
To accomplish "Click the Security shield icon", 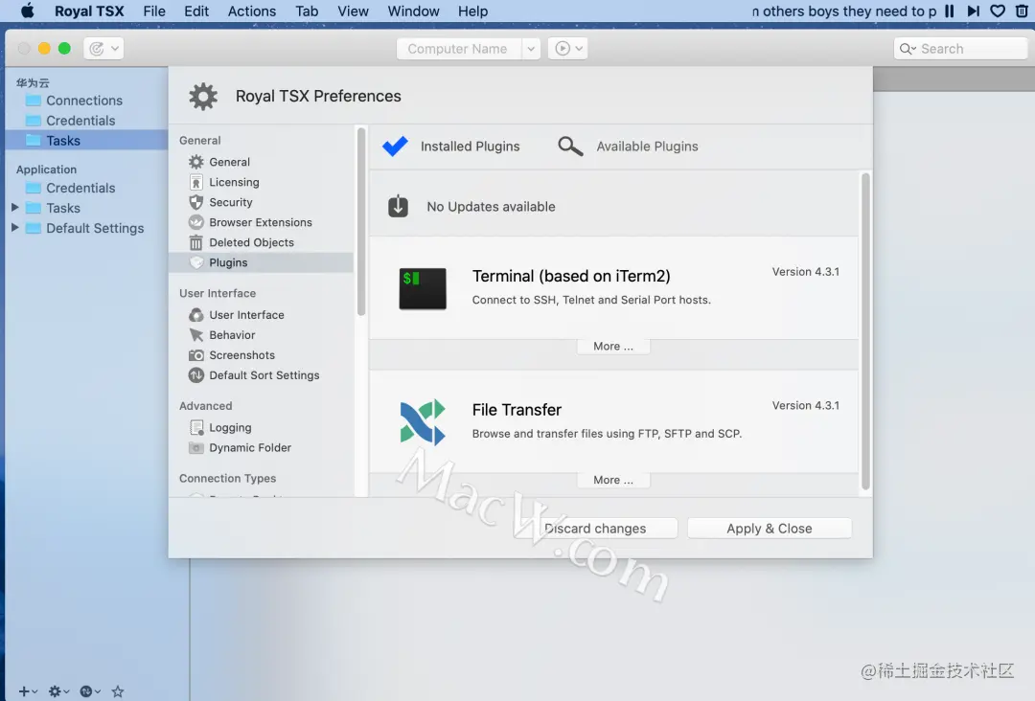I will tap(196, 202).
